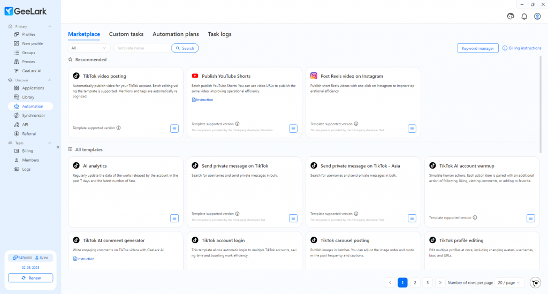This screenshot has height=294, width=548.
Task: Open details icon on TikTok AI account warmup card
Action: pos(531,218)
